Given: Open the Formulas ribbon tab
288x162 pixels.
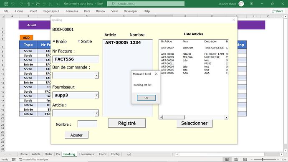Looking at the screenshot, I should pyautogui.click(x=72, y=11).
